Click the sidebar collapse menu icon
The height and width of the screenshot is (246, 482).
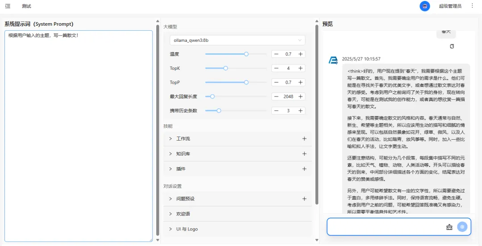coord(8,6)
